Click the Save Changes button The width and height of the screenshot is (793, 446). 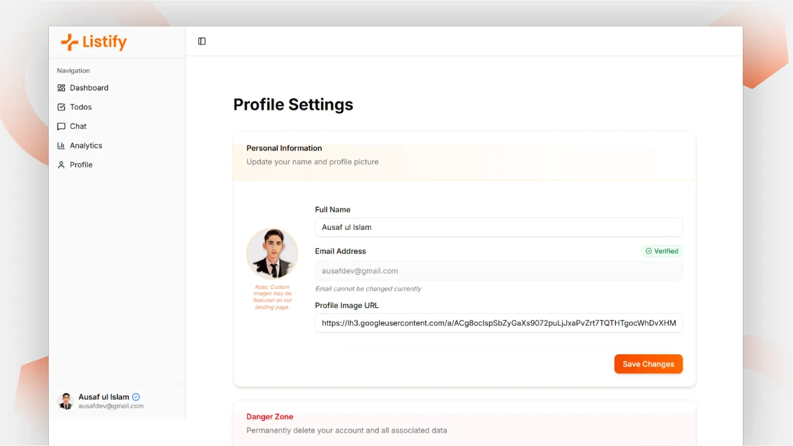(x=648, y=364)
